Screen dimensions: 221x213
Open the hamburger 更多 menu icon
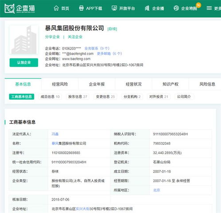point(209,8)
